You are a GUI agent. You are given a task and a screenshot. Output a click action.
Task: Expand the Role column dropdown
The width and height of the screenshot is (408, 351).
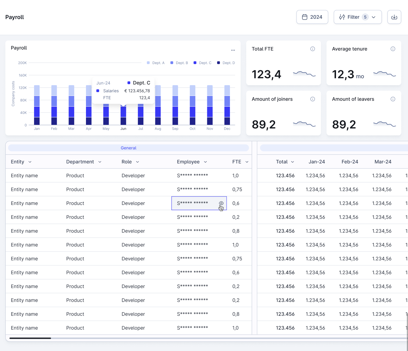tap(138, 162)
